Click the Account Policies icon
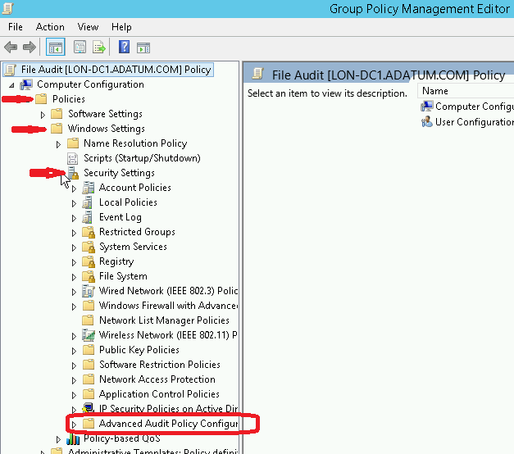Viewport: 514px width, 454px height. tap(89, 188)
